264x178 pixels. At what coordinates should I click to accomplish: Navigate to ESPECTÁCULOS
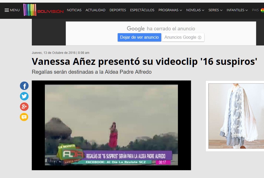click(142, 10)
